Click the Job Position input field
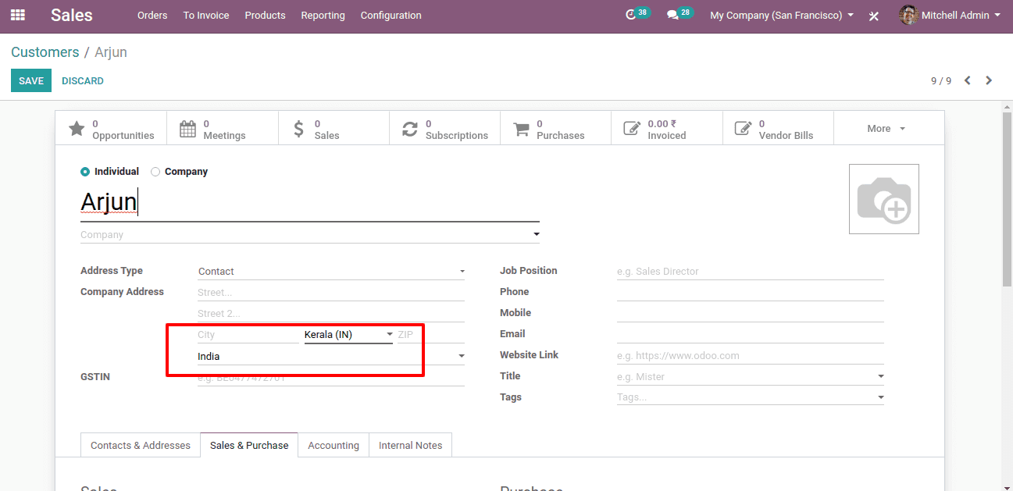 [x=750, y=272]
